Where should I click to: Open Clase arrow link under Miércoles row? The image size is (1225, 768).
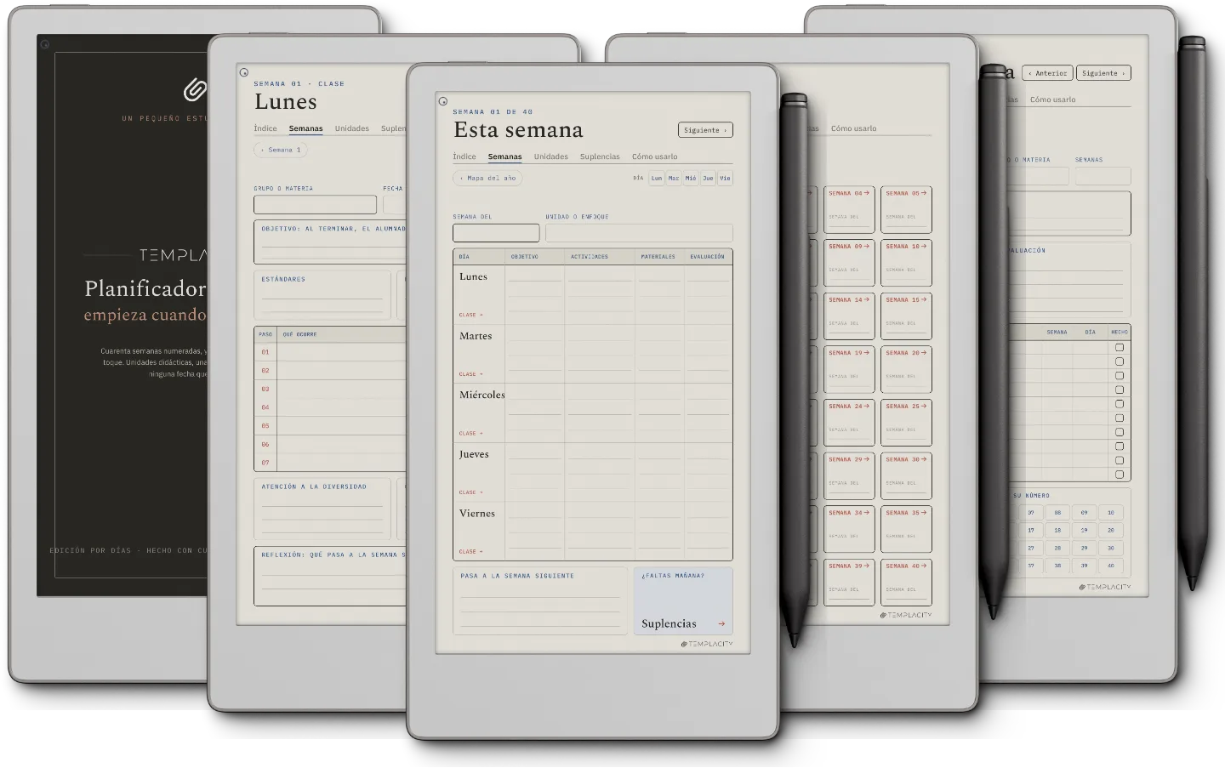tap(470, 433)
